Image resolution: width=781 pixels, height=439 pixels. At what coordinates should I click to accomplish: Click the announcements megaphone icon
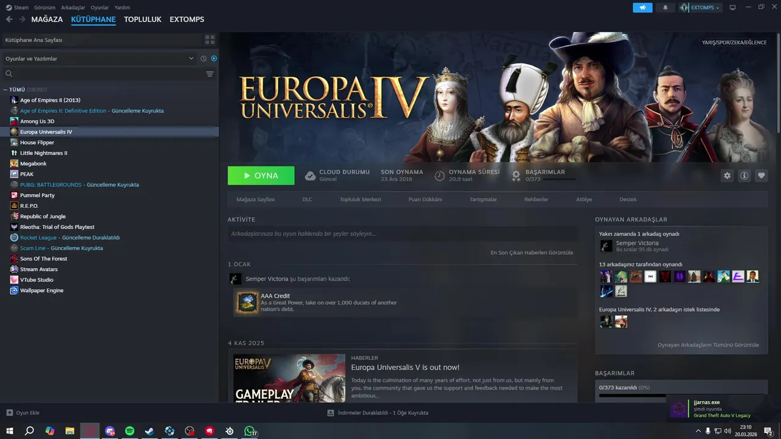click(642, 7)
